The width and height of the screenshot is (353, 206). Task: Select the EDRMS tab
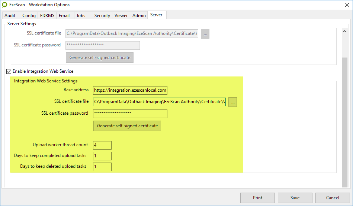47,16
